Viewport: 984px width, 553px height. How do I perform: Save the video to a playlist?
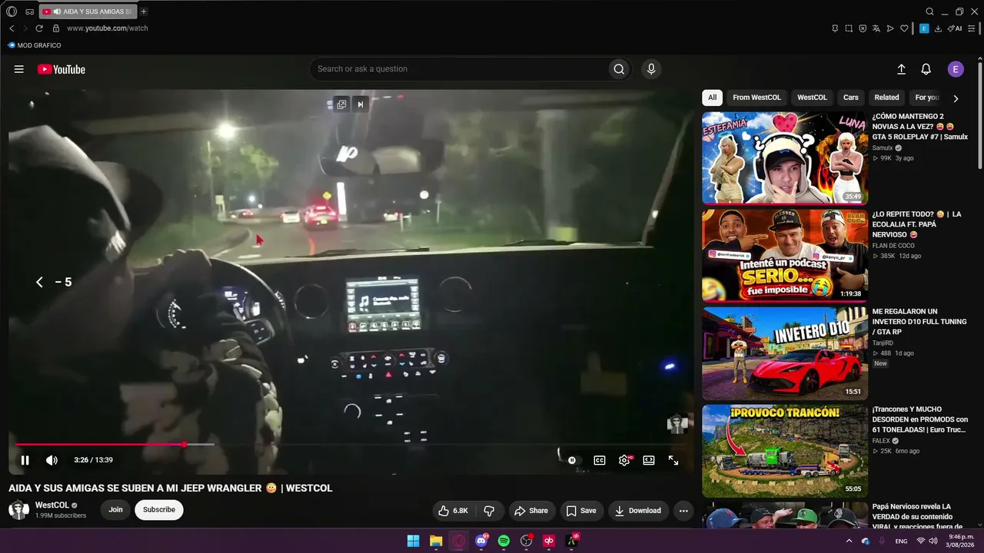pyautogui.click(x=581, y=511)
